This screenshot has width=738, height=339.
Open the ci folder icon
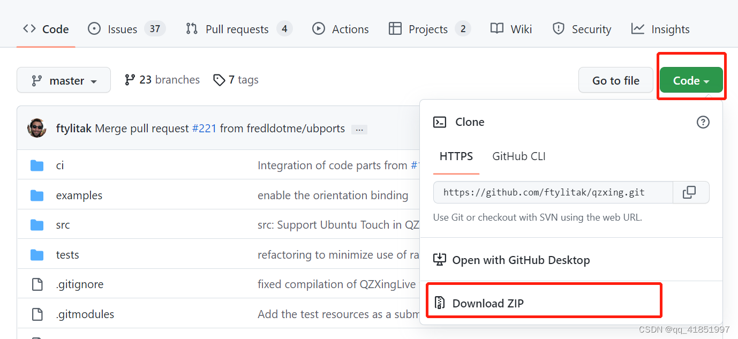click(37, 165)
